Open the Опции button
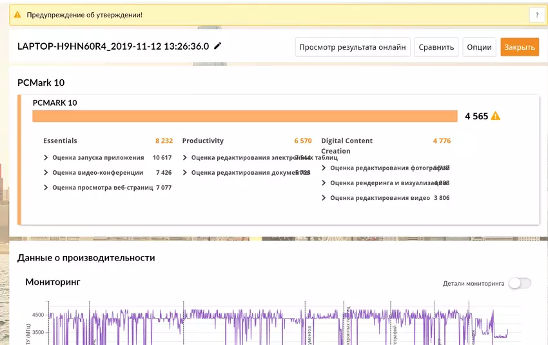The height and width of the screenshot is (345, 548). click(479, 47)
